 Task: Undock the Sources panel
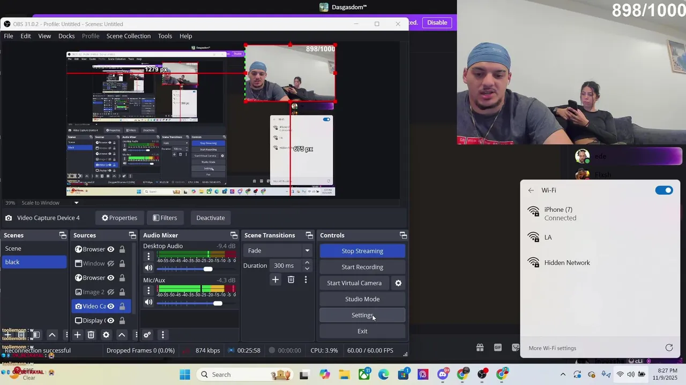[132, 235]
